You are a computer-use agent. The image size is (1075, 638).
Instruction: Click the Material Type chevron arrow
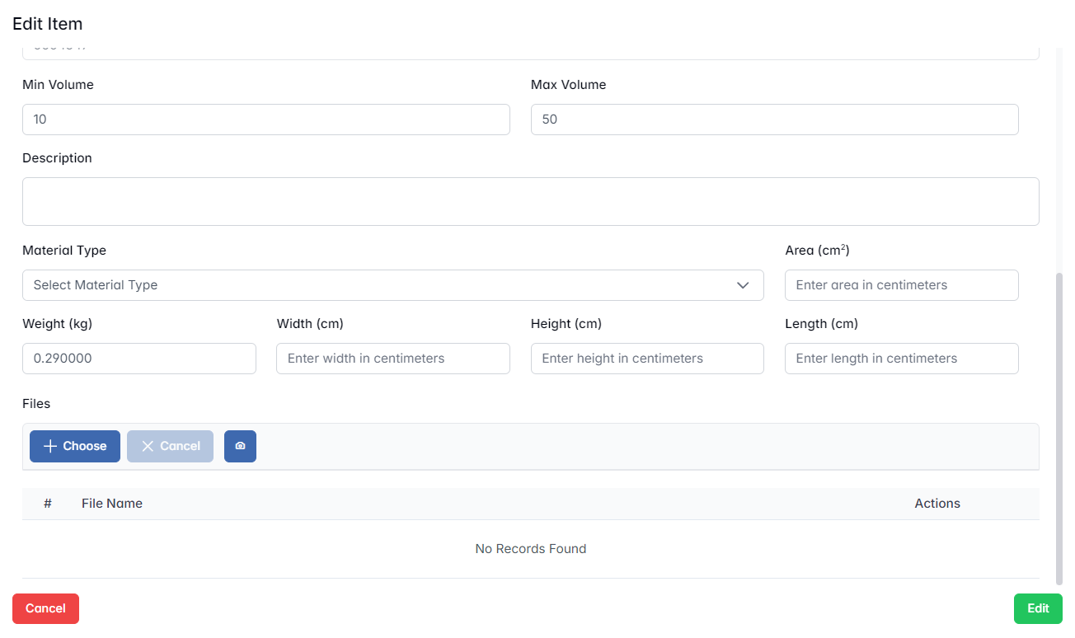[x=743, y=285]
